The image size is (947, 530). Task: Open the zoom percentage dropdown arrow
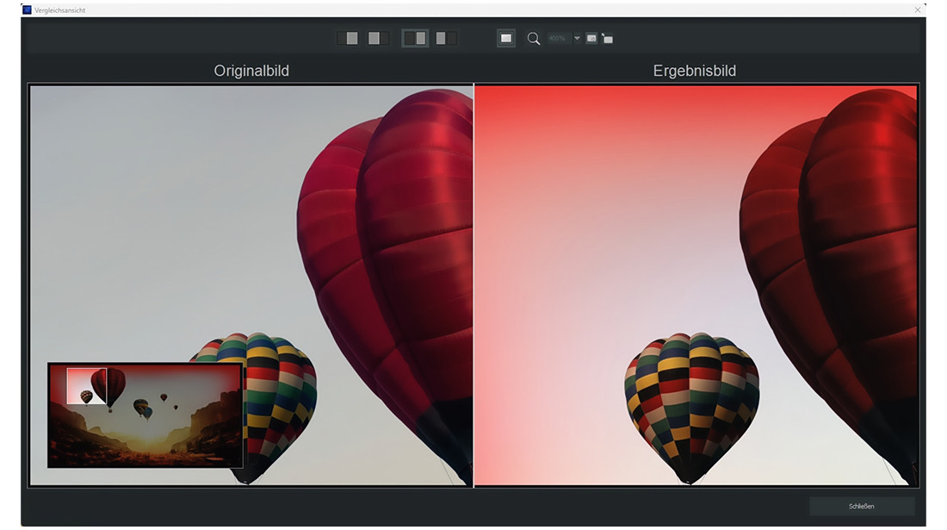577,38
